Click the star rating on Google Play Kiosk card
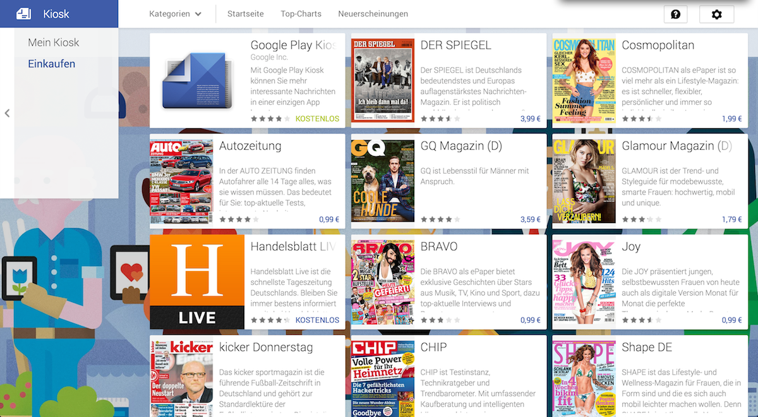Image resolution: width=758 pixels, height=417 pixels. (270, 119)
